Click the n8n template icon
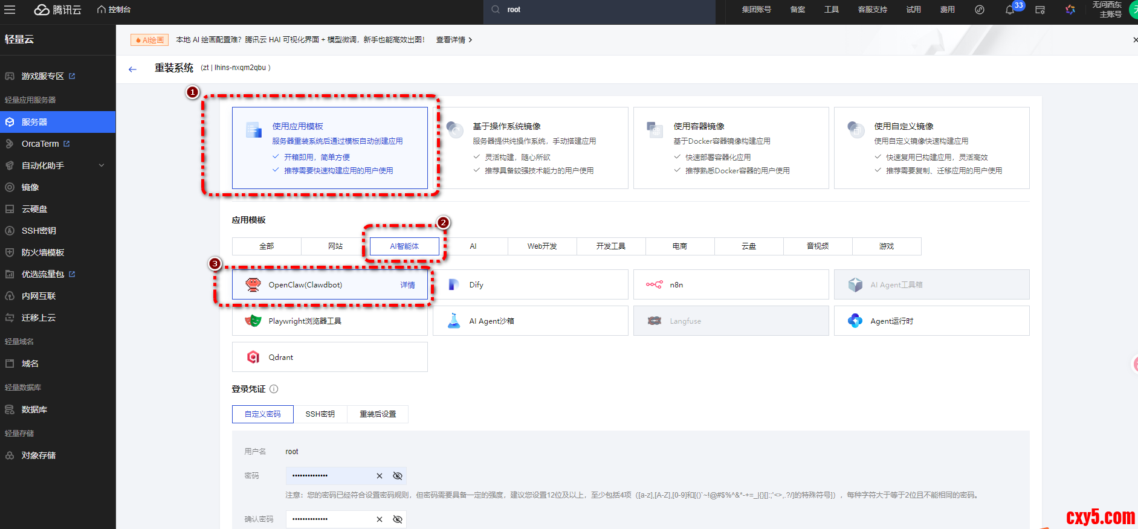Viewport: 1138px width, 529px height. (654, 285)
